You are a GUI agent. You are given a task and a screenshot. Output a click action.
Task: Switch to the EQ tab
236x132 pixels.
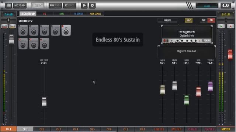click(45, 14)
